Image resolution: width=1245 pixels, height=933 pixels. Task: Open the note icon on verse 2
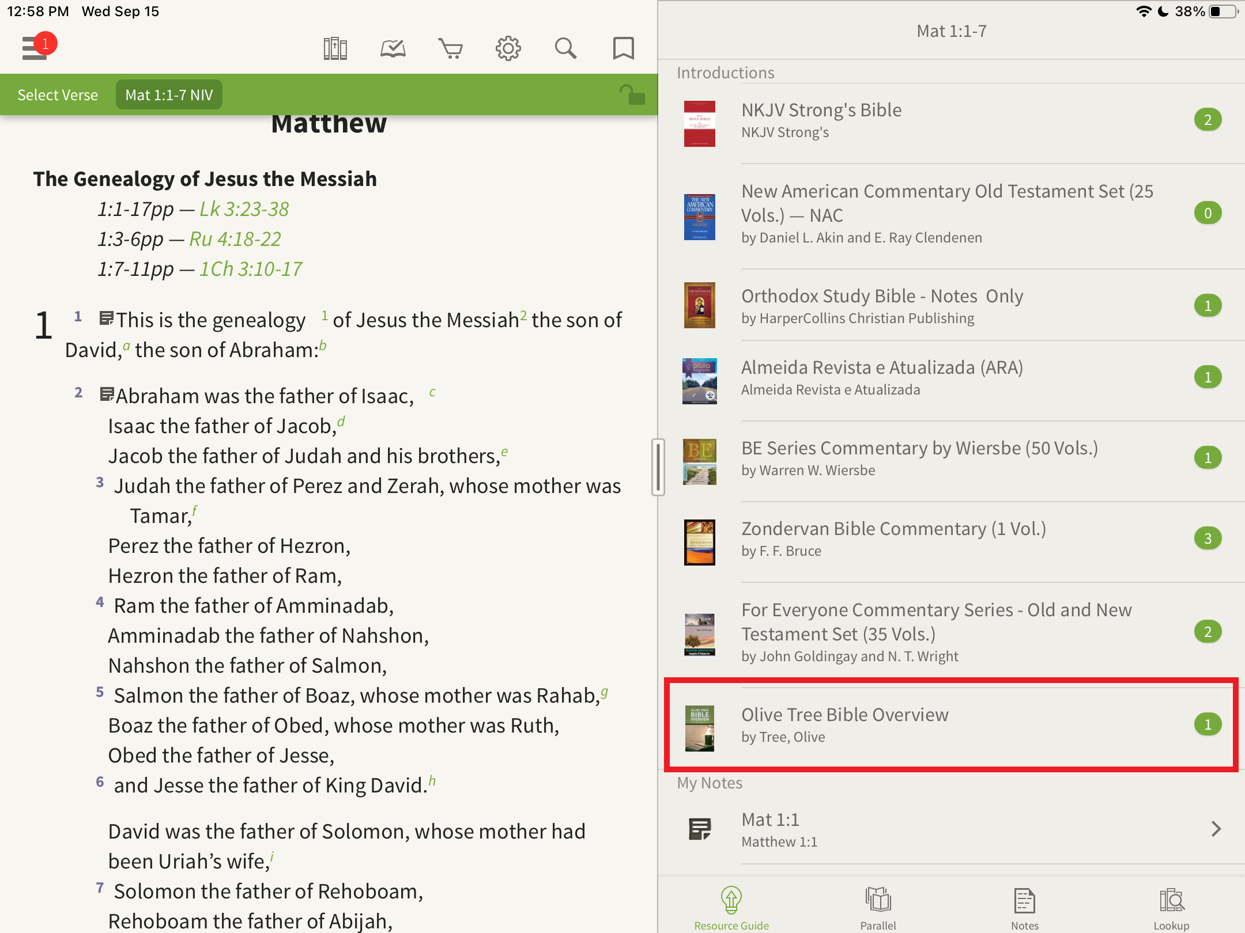(106, 395)
